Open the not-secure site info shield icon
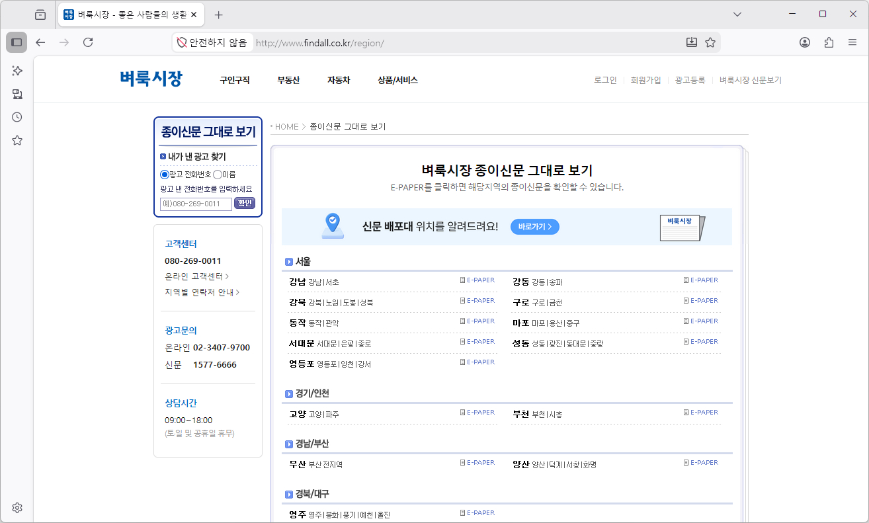The width and height of the screenshot is (869, 523). tap(182, 42)
